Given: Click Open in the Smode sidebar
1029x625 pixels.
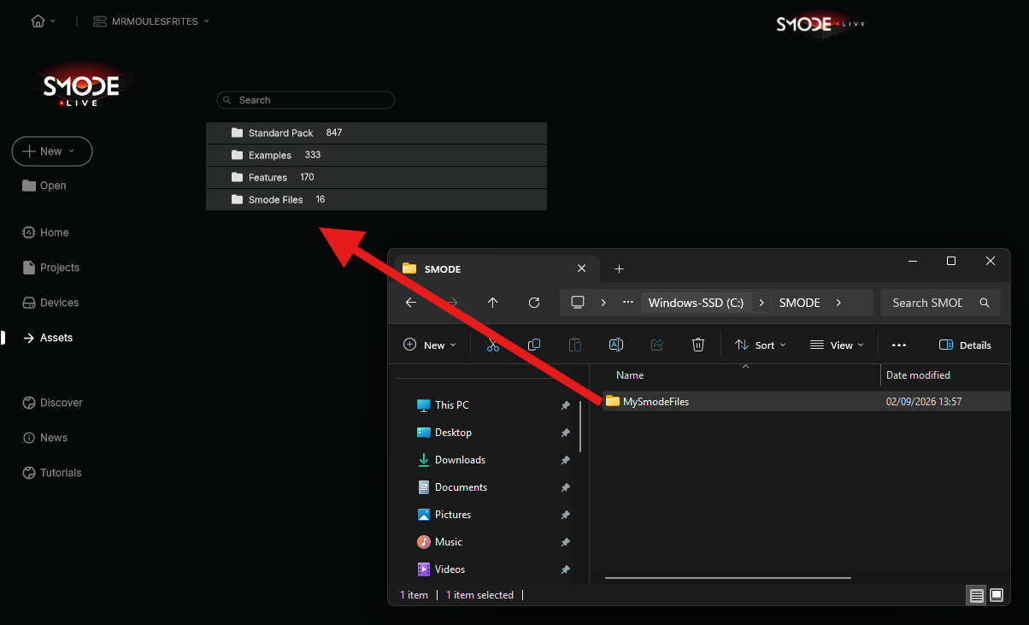Looking at the screenshot, I should [x=44, y=186].
